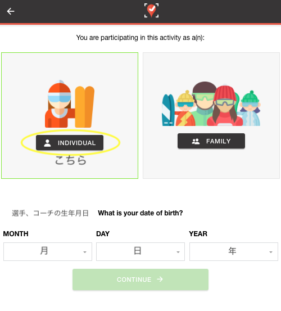Screen dimensions: 281x311
Task: Click the Day dropdown arrow
Action: (x=178, y=252)
